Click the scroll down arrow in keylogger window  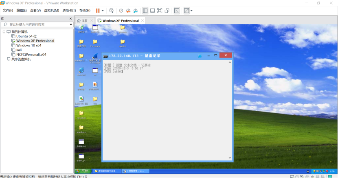tap(230, 158)
